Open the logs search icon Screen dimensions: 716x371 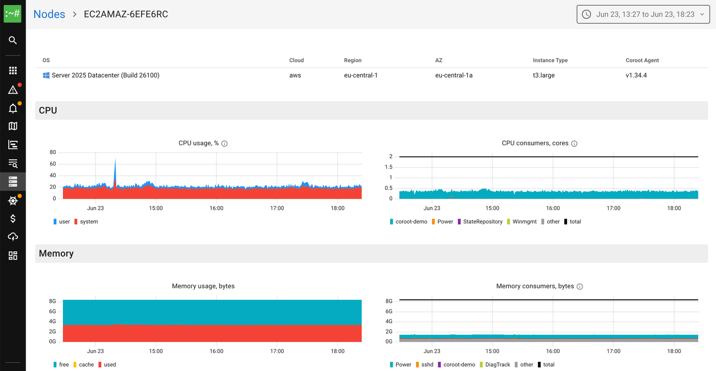click(x=13, y=163)
